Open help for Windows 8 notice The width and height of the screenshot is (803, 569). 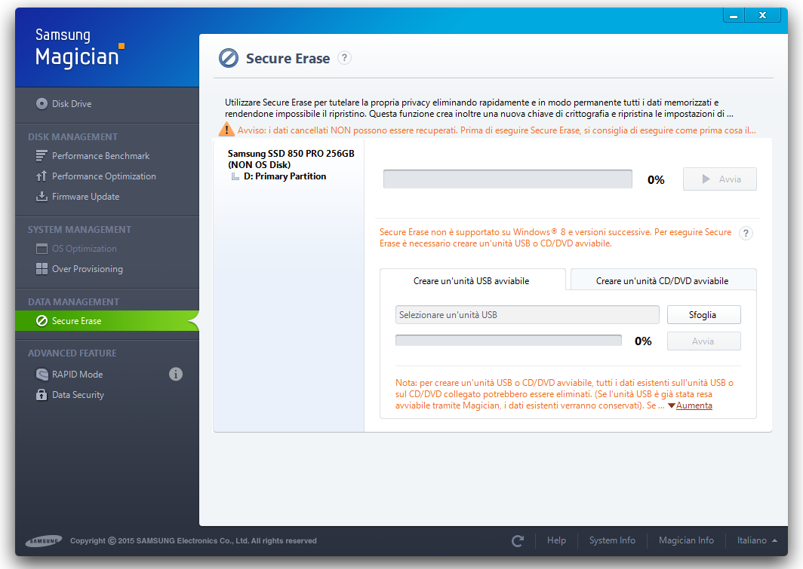coord(746,233)
